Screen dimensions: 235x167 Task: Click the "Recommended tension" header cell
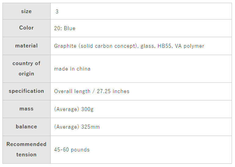[x=26, y=149]
